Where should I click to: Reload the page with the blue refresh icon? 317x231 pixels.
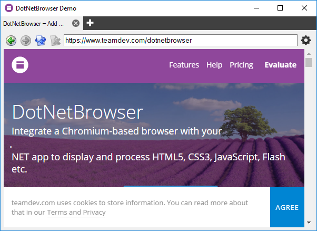[41, 41]
